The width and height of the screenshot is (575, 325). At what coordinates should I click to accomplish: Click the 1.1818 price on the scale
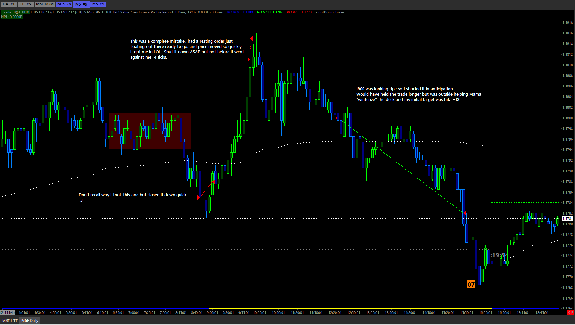click(567, 23)
